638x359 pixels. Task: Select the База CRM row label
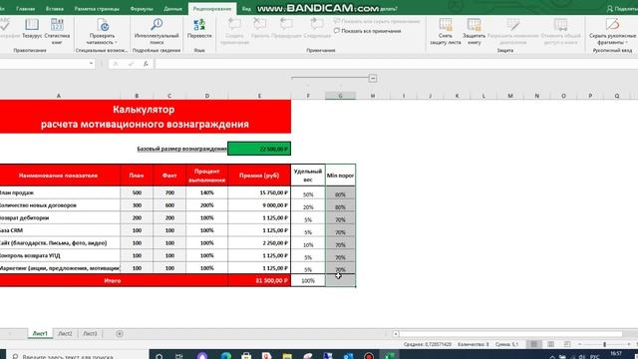(x=60, y=230)
